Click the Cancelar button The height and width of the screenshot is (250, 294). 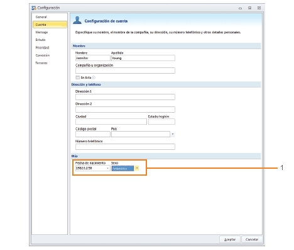tap(252, 239)
